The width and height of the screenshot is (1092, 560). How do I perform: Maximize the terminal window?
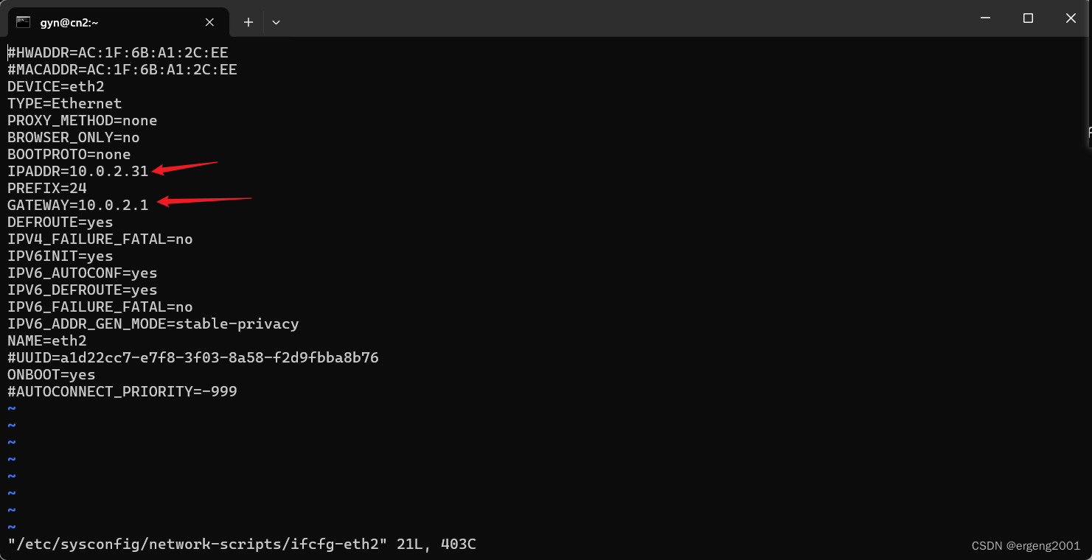tap(1028, 18)
